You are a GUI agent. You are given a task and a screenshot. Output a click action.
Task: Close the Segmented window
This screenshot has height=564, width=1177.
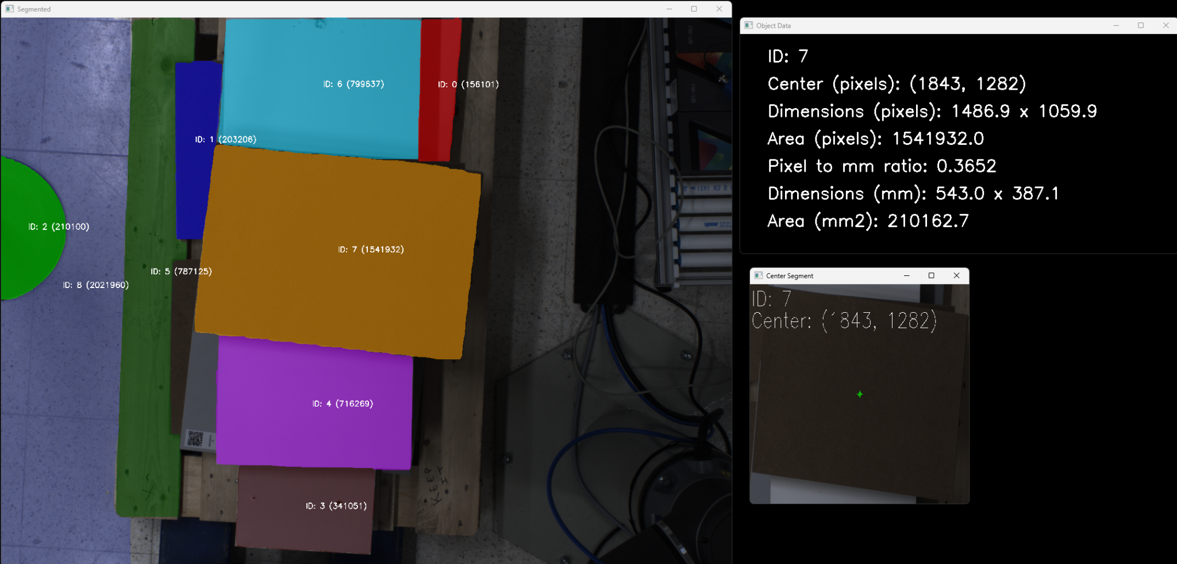click(x=719, y=9)
